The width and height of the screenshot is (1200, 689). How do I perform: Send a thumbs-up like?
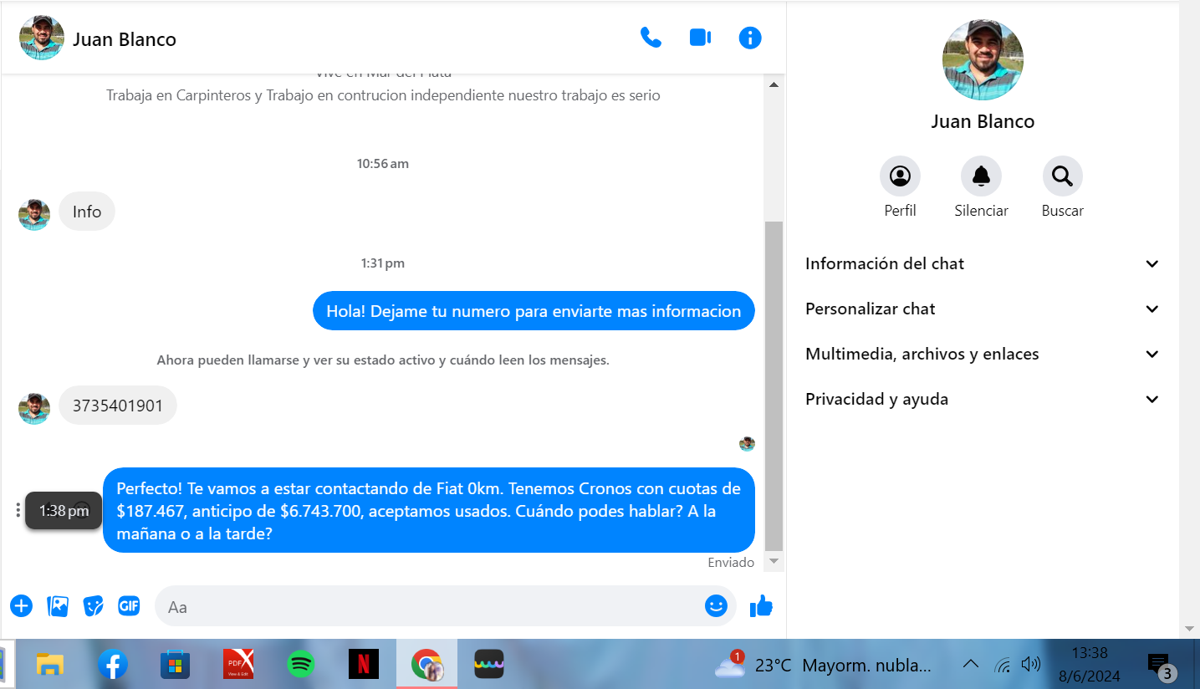pyautogui.click(x=761, y=606)
